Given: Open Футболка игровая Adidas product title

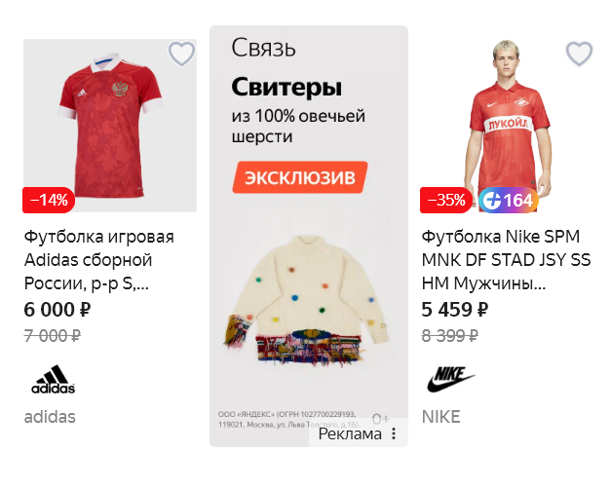Looking at the screenshot, I should click(99, 260).
